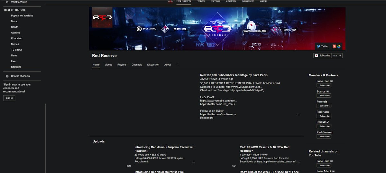Viewport: 386px width, 173px height.
Task: Go to the Discussion tab under the channel name
Action: point(153,65)
